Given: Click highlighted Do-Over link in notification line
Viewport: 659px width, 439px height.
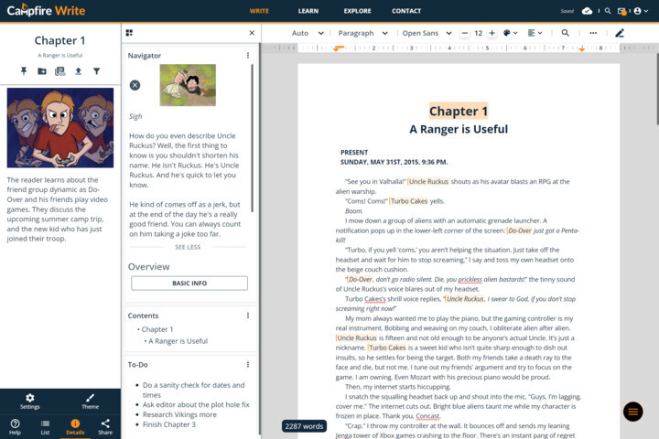Looking at the screenshot, I should (x=520, y=230).
